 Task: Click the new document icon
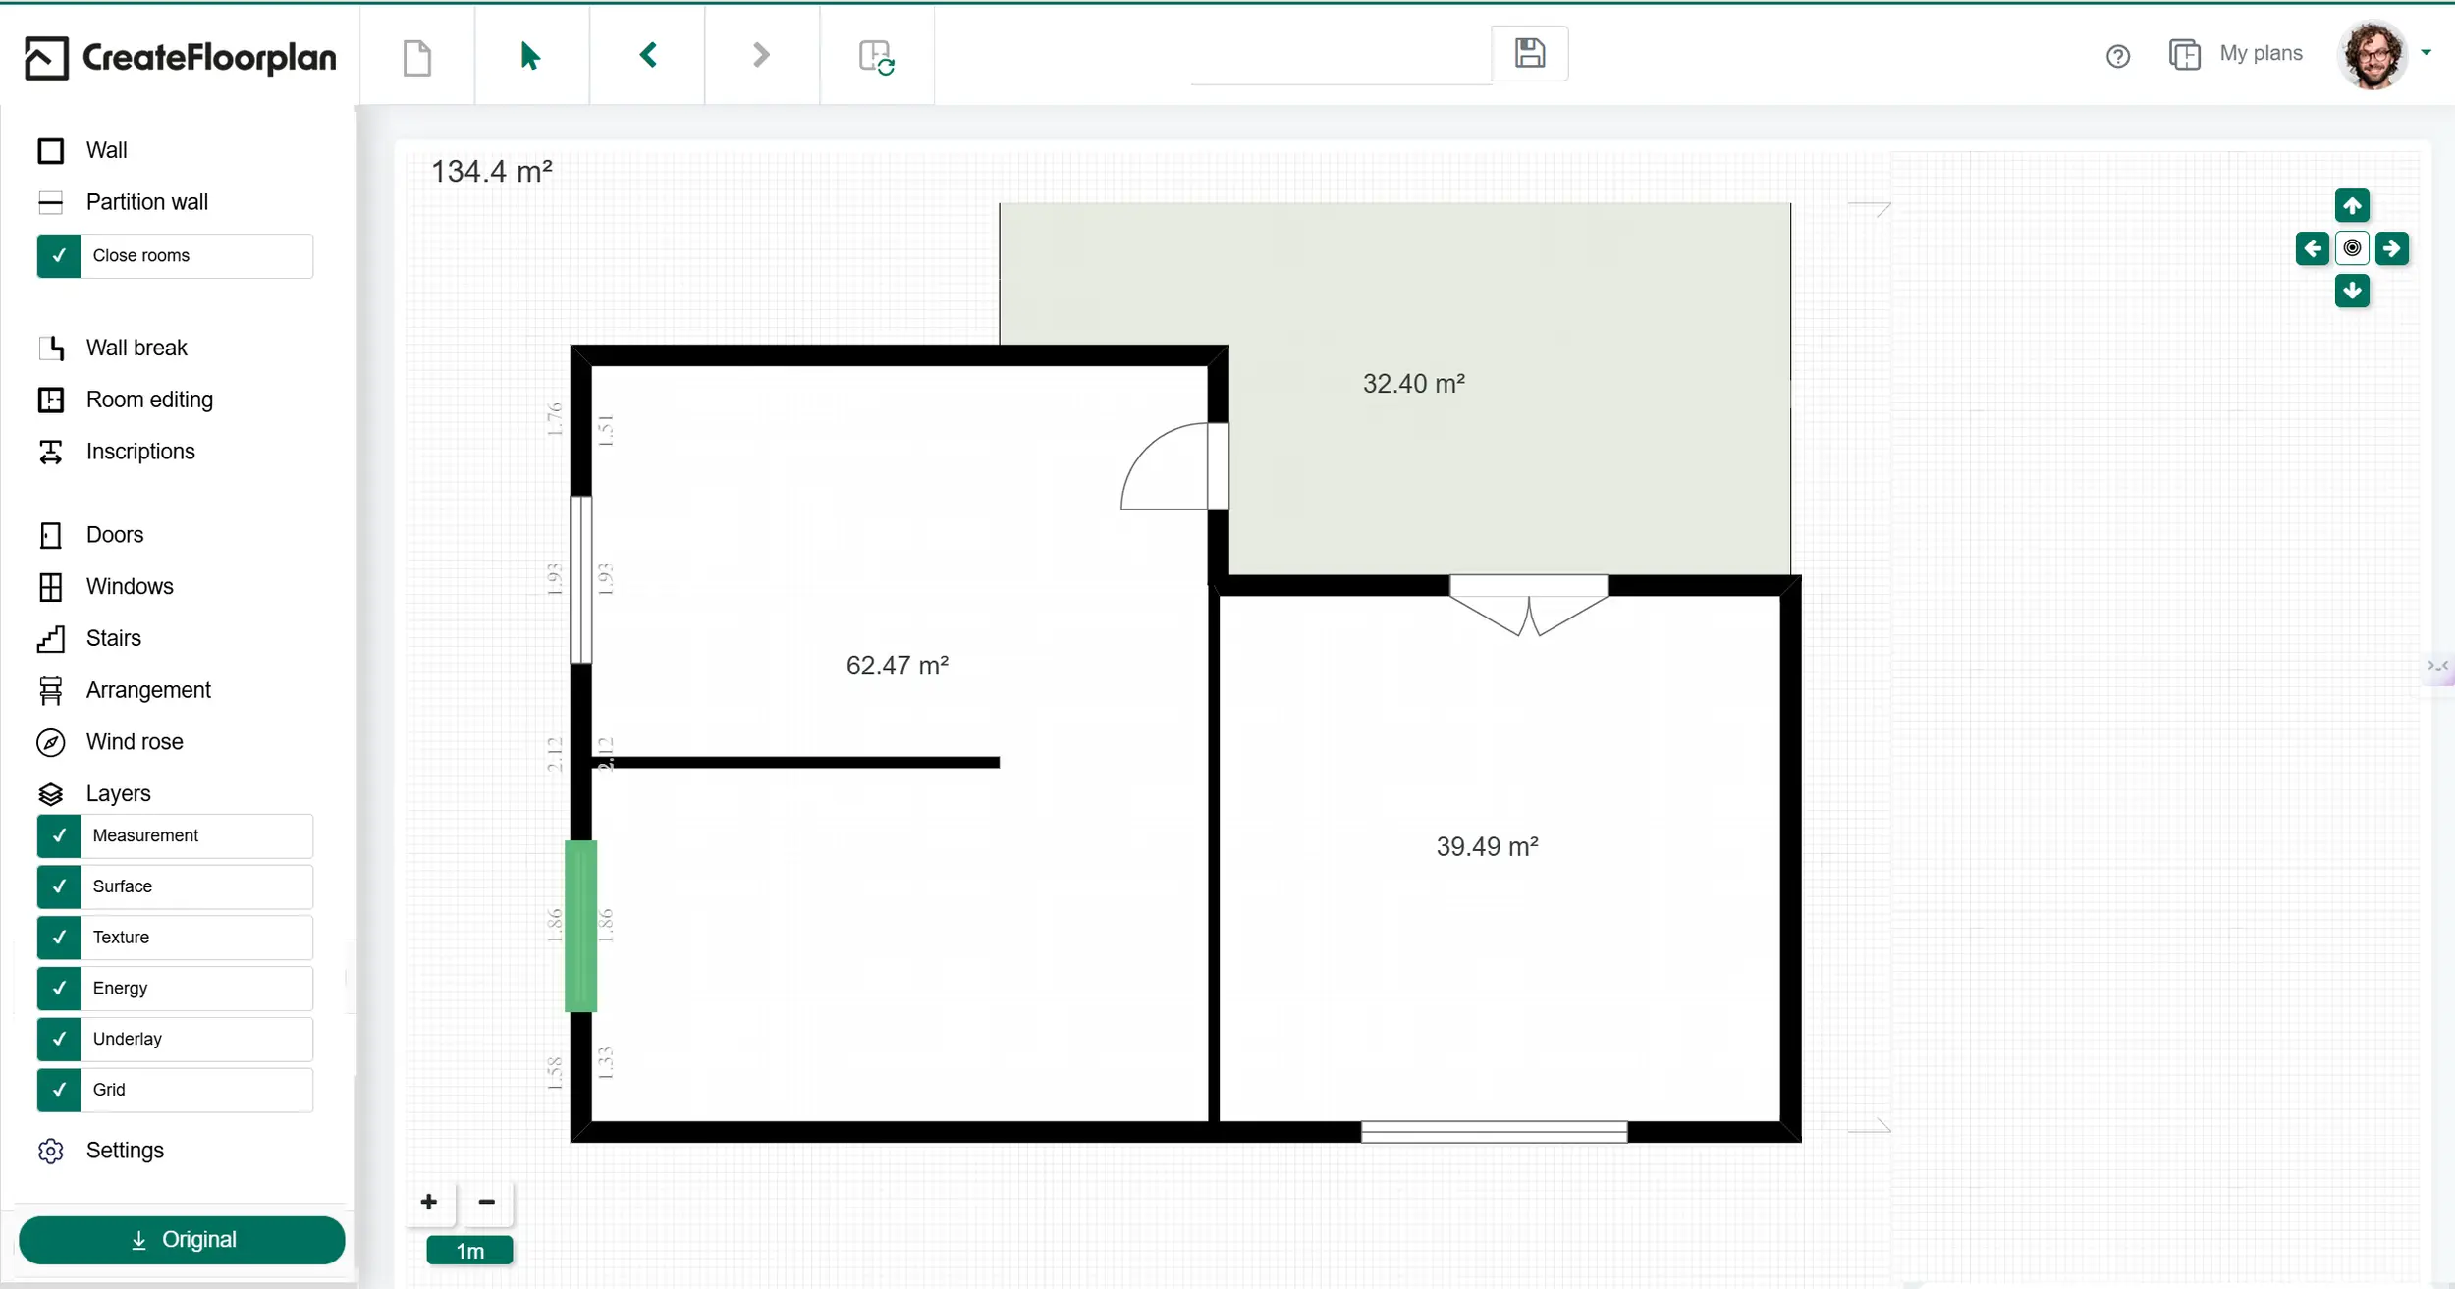417,57
